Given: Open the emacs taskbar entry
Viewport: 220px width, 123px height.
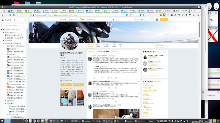Looking at the screenshot, I should pyautogui.click(x=86, y=121).
